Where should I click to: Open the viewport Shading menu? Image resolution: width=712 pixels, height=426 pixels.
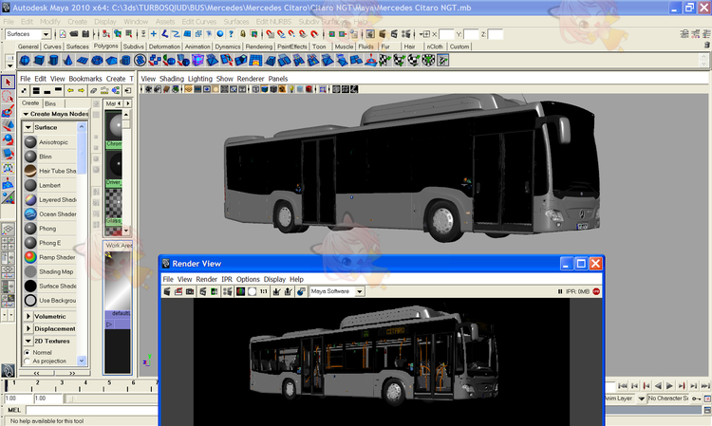coord(172,79)
